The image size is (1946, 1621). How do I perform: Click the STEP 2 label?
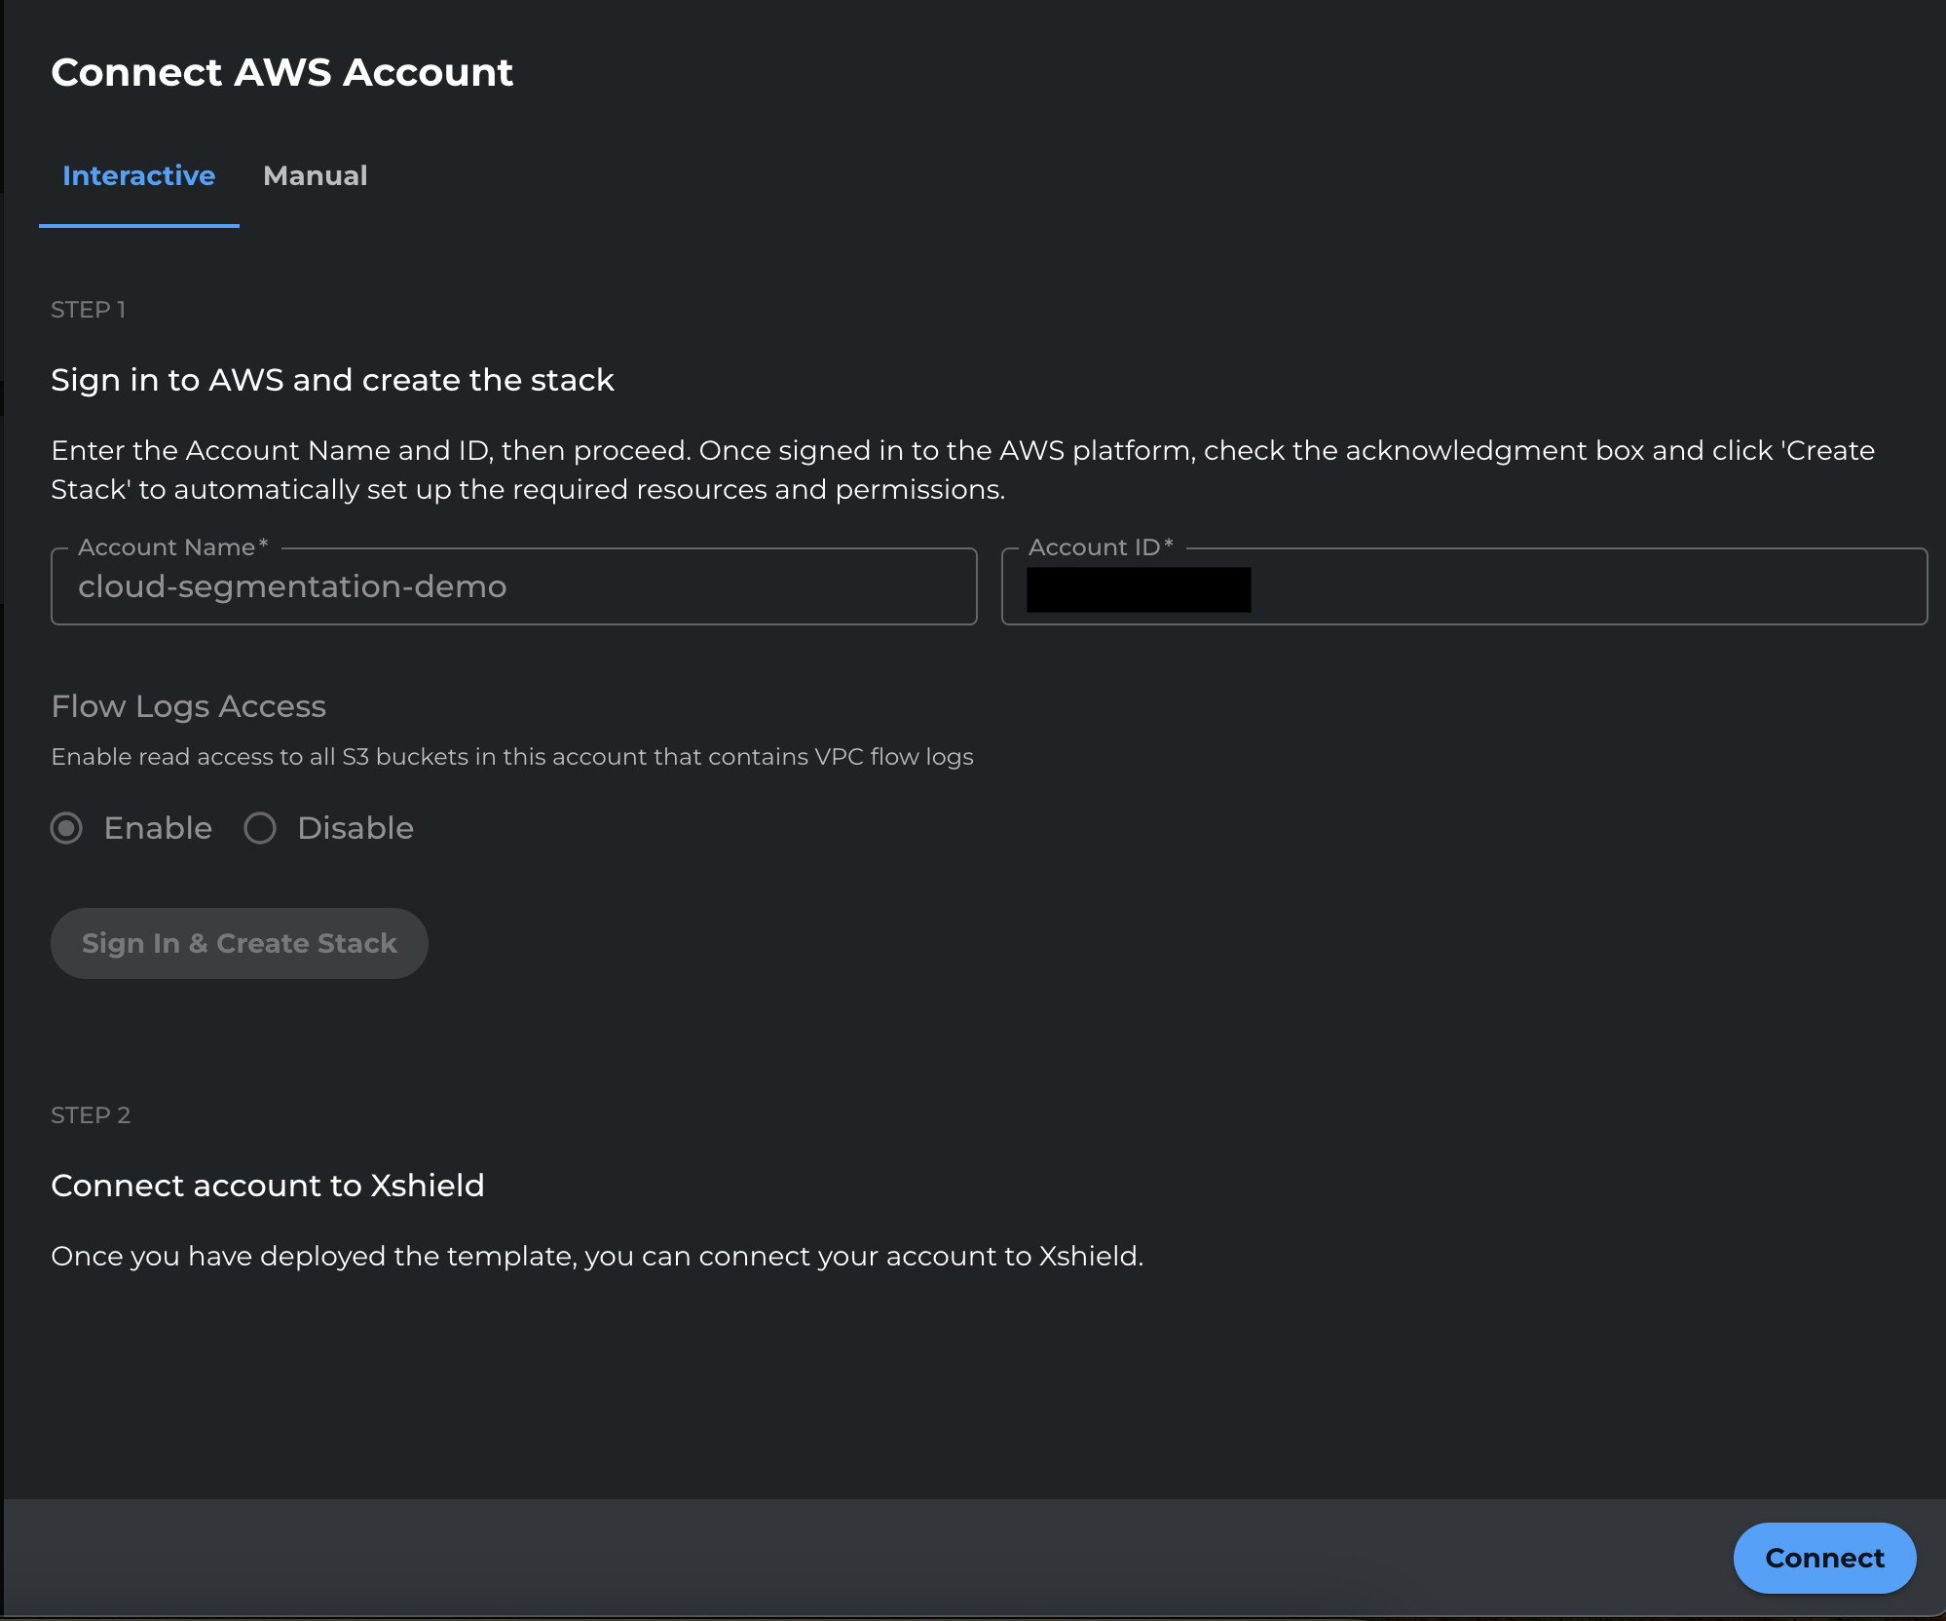[x=92, y=1114]
